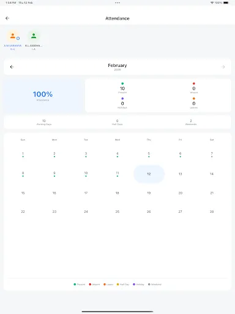Select date 19 in the calendar
The width and height of the screenshot is (235, 314).
tap(149, 193)
